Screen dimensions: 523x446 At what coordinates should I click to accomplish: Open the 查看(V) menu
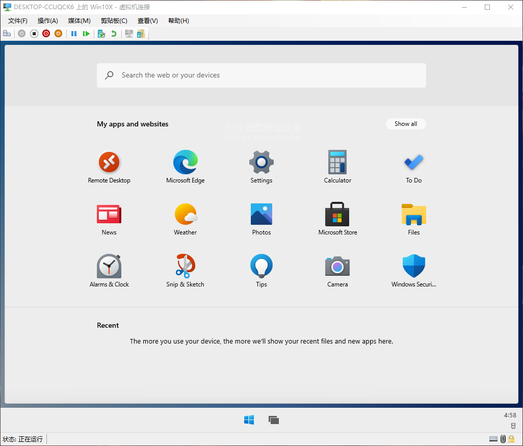tap(148, 21)
